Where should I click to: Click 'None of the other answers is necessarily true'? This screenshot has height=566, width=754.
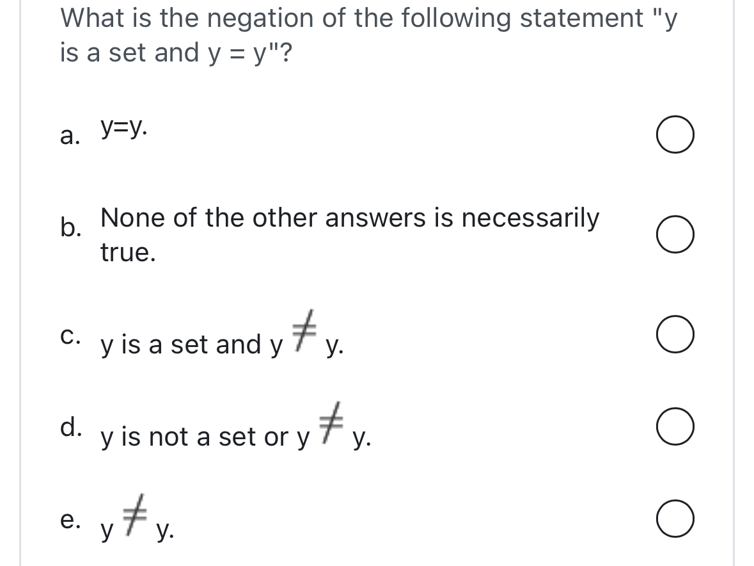pos(349,235)
